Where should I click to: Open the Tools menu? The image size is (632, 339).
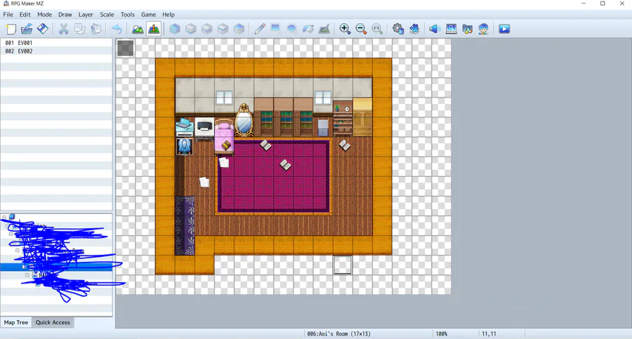point(127,15)
